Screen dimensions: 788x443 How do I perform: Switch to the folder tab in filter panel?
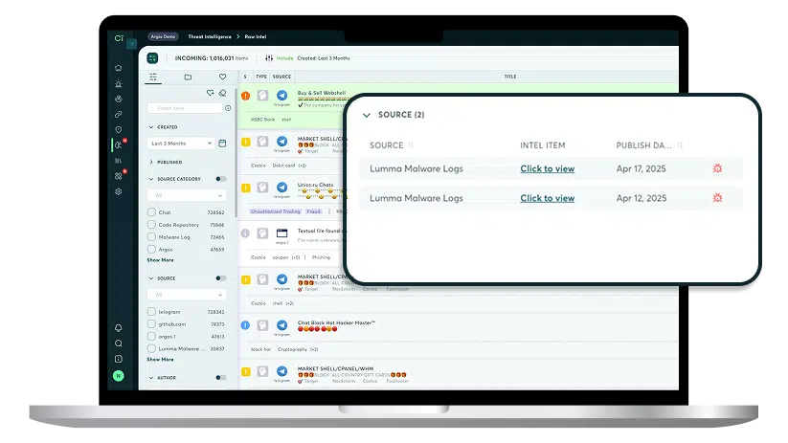click(x=188, y=77)
